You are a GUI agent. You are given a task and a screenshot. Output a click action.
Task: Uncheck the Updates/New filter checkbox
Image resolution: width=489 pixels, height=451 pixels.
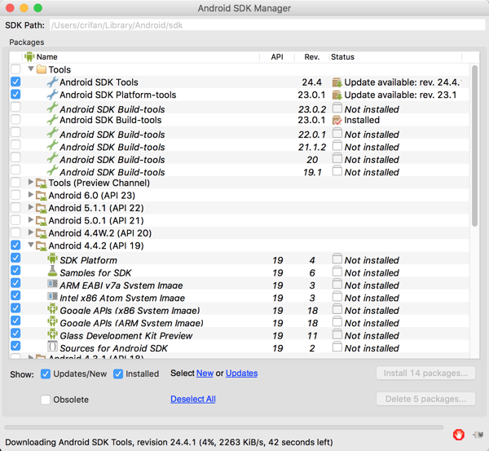[x=46, y=374]
